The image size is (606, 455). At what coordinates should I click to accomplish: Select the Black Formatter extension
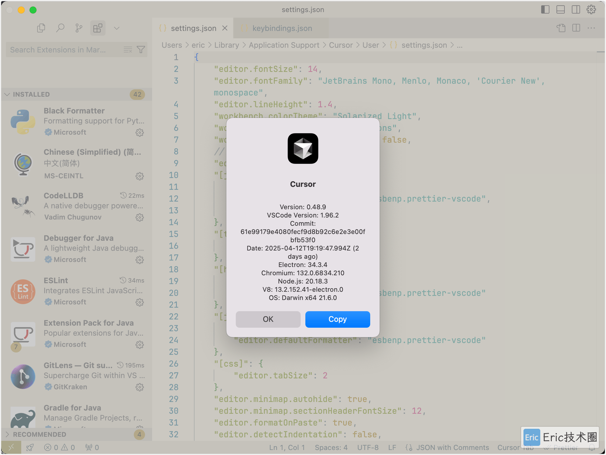coord(77,121)
